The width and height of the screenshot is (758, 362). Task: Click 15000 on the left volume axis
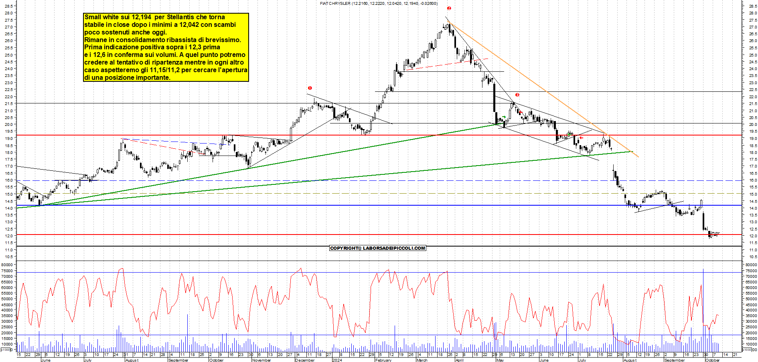pos(8,339)
